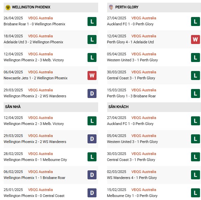The image size is (201, 200).
Task: Open match Perth Glory 1 - 3 Brisbane Roar
Action: pos(131,96)
